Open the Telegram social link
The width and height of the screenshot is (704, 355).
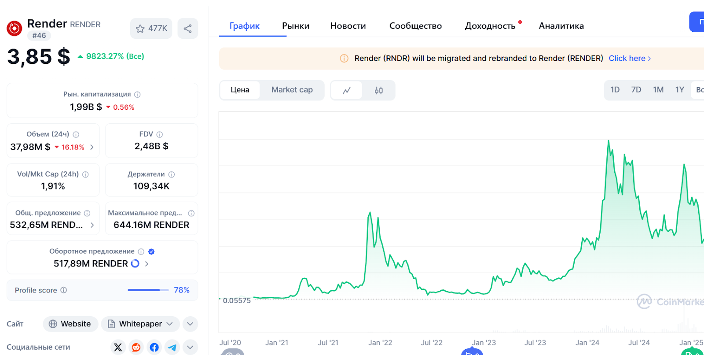pos(172,347)
